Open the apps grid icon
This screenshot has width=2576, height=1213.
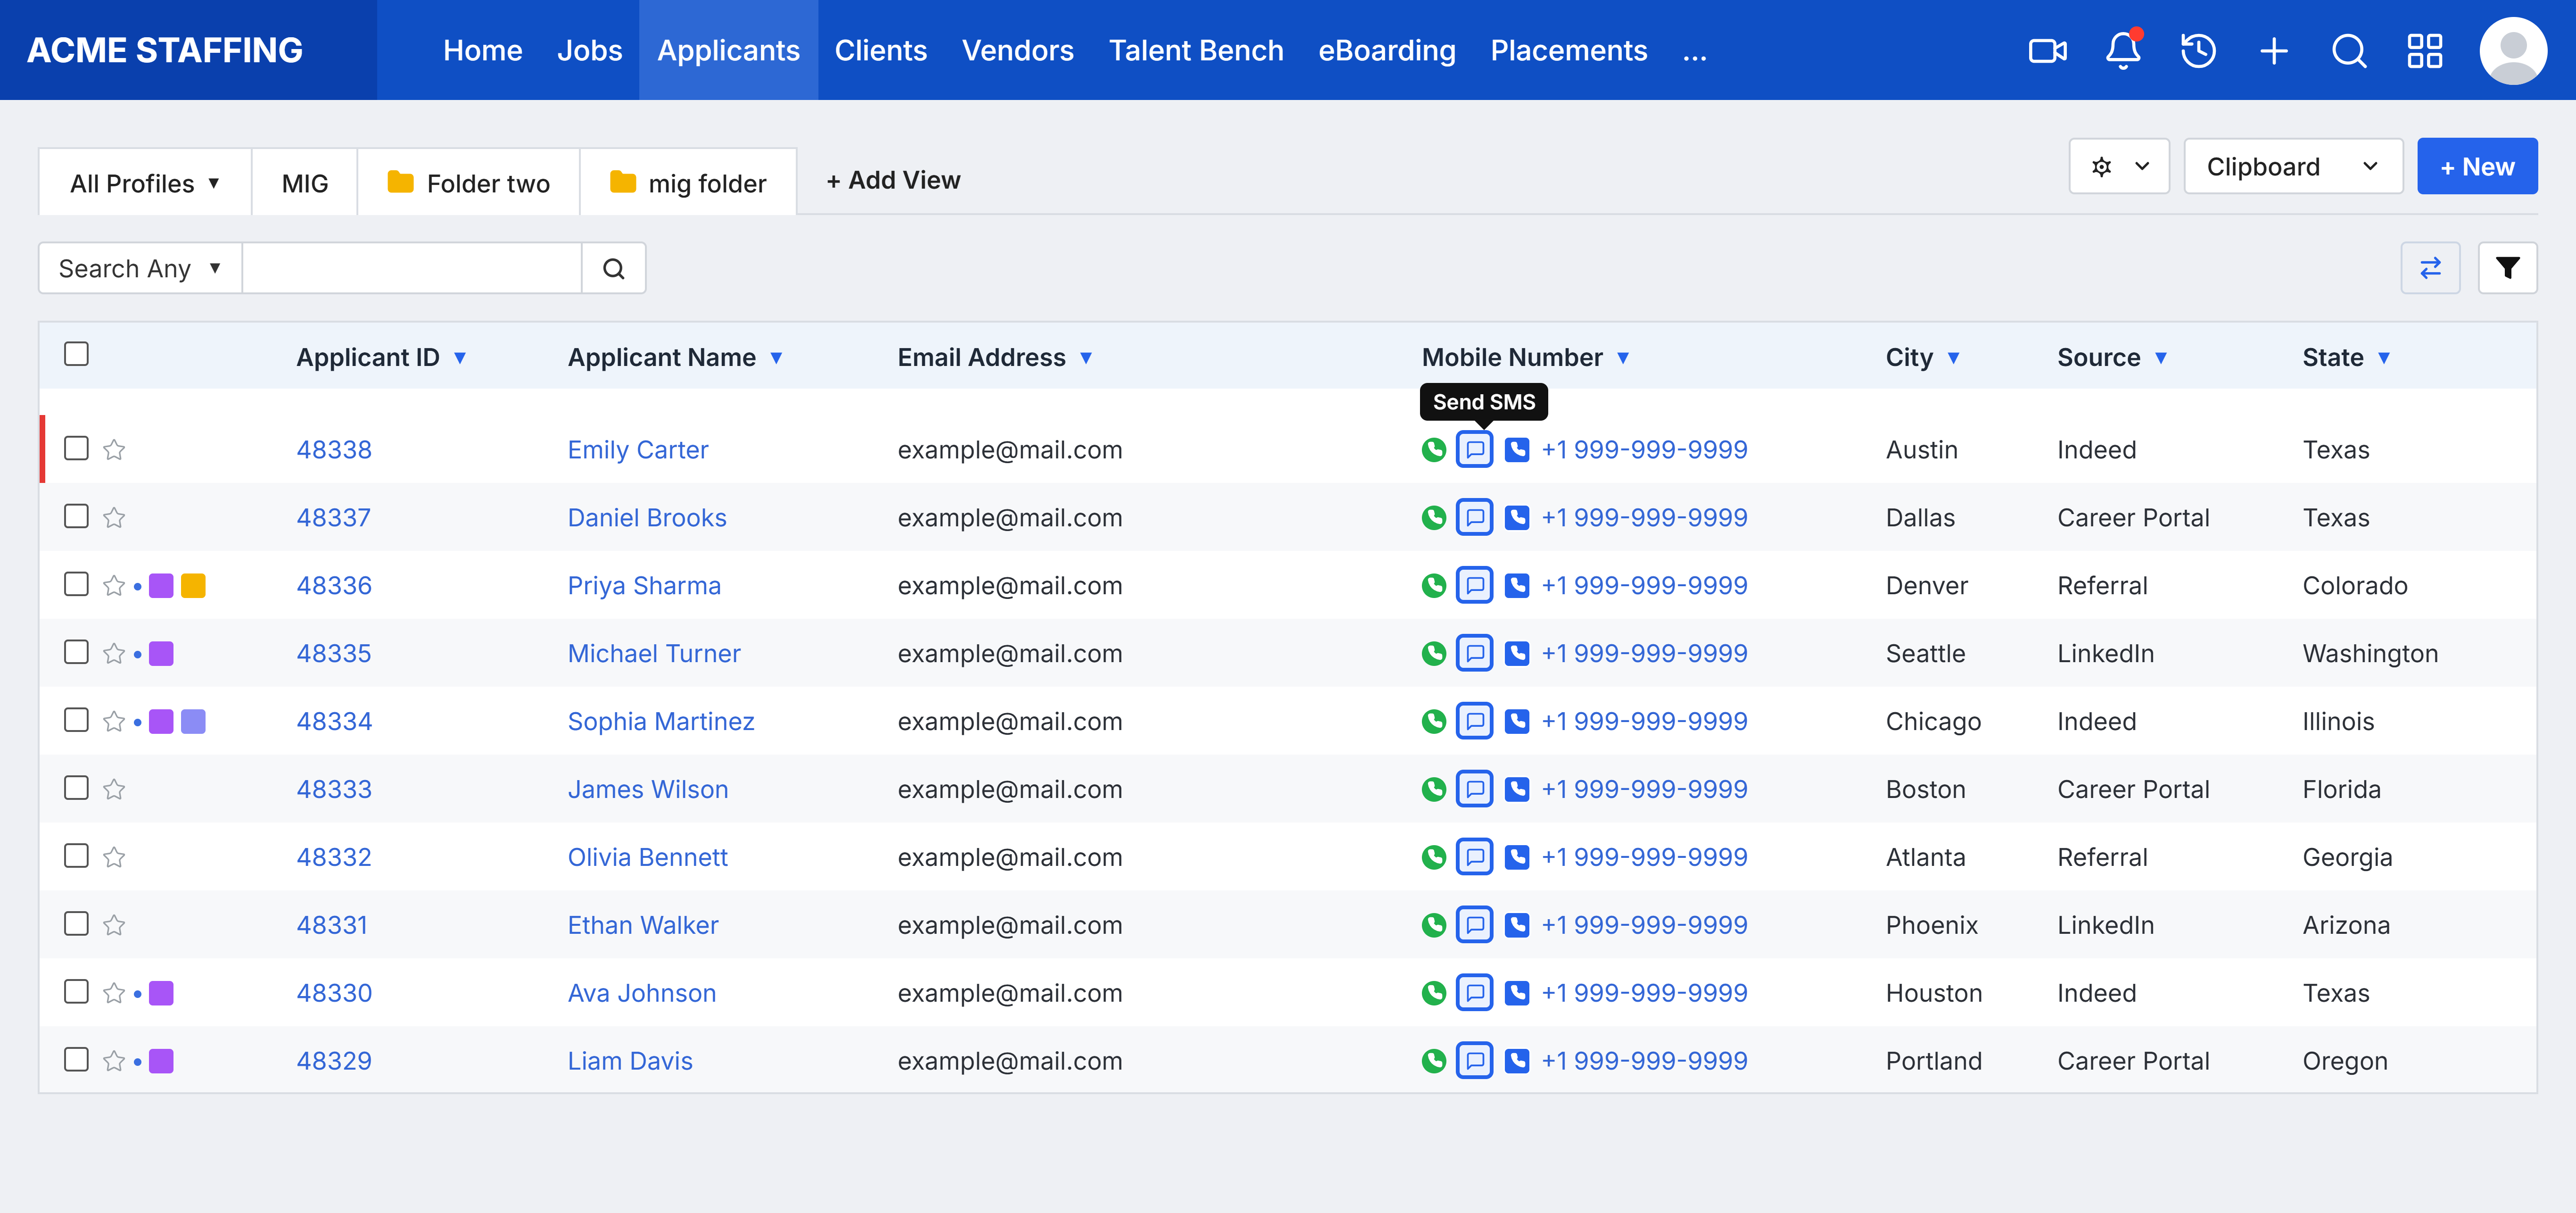2424,50
